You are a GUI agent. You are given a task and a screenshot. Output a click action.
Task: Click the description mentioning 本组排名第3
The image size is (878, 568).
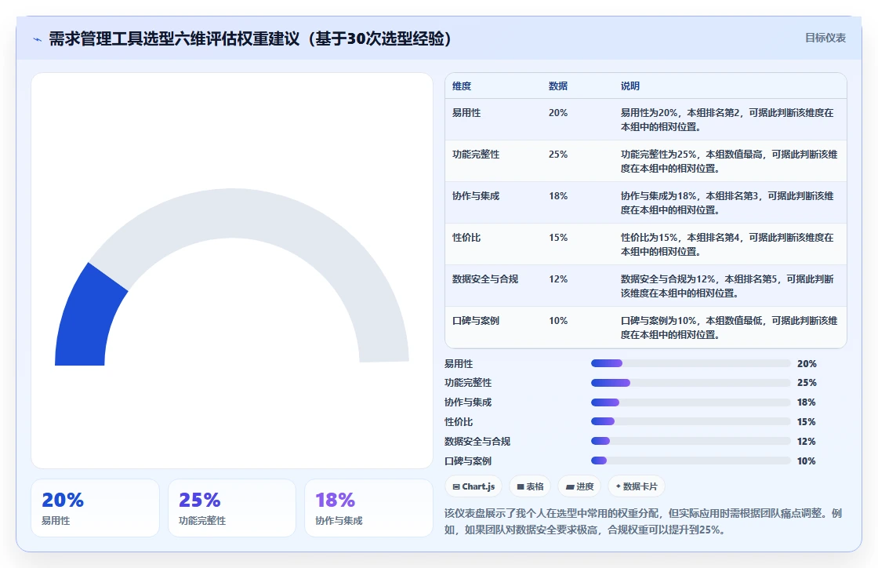[x=727, y=202]
